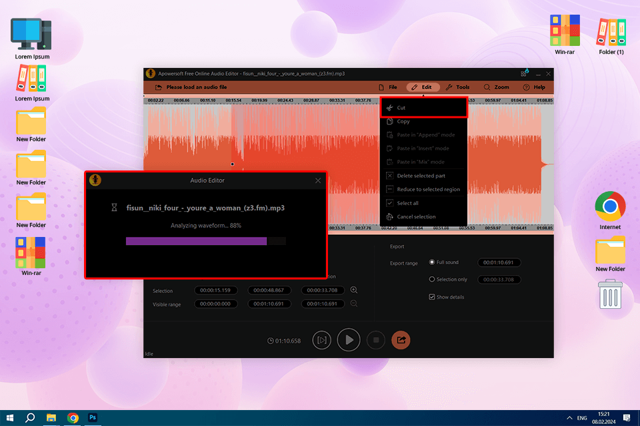640x426 pixels.
Task: Click the Idle status text
Action: pos(149,354)
